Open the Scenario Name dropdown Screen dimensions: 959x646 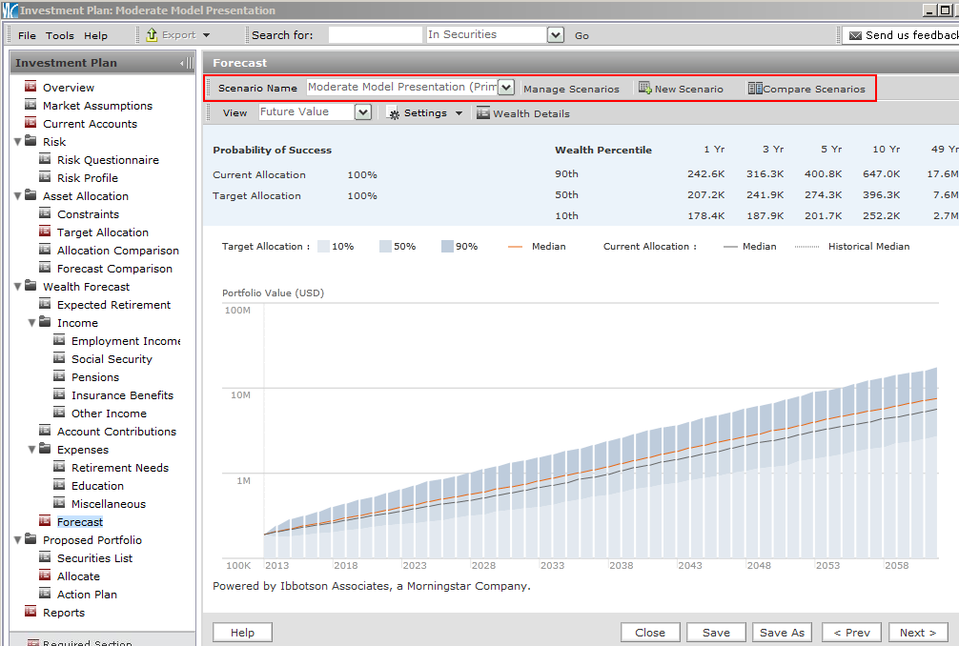pyautogui.click(x=505, y=88)
